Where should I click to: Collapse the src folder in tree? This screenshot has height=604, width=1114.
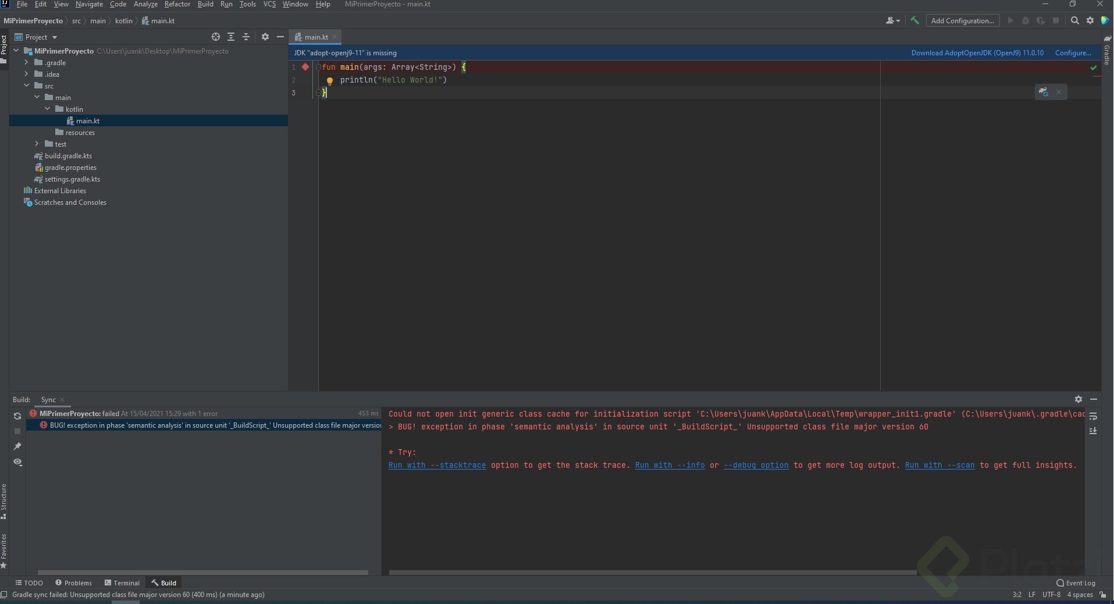point(26,86)
